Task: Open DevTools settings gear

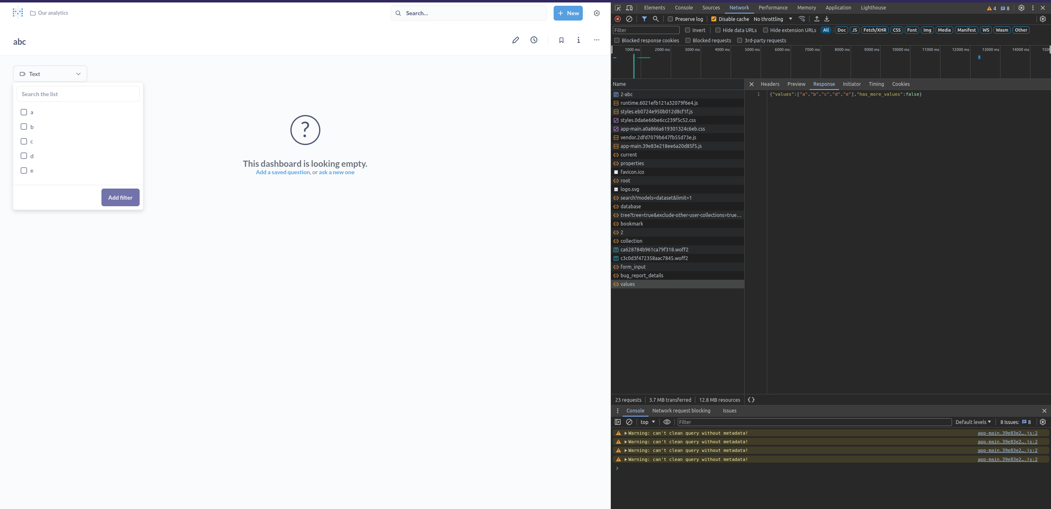Action: point(1021,8)
